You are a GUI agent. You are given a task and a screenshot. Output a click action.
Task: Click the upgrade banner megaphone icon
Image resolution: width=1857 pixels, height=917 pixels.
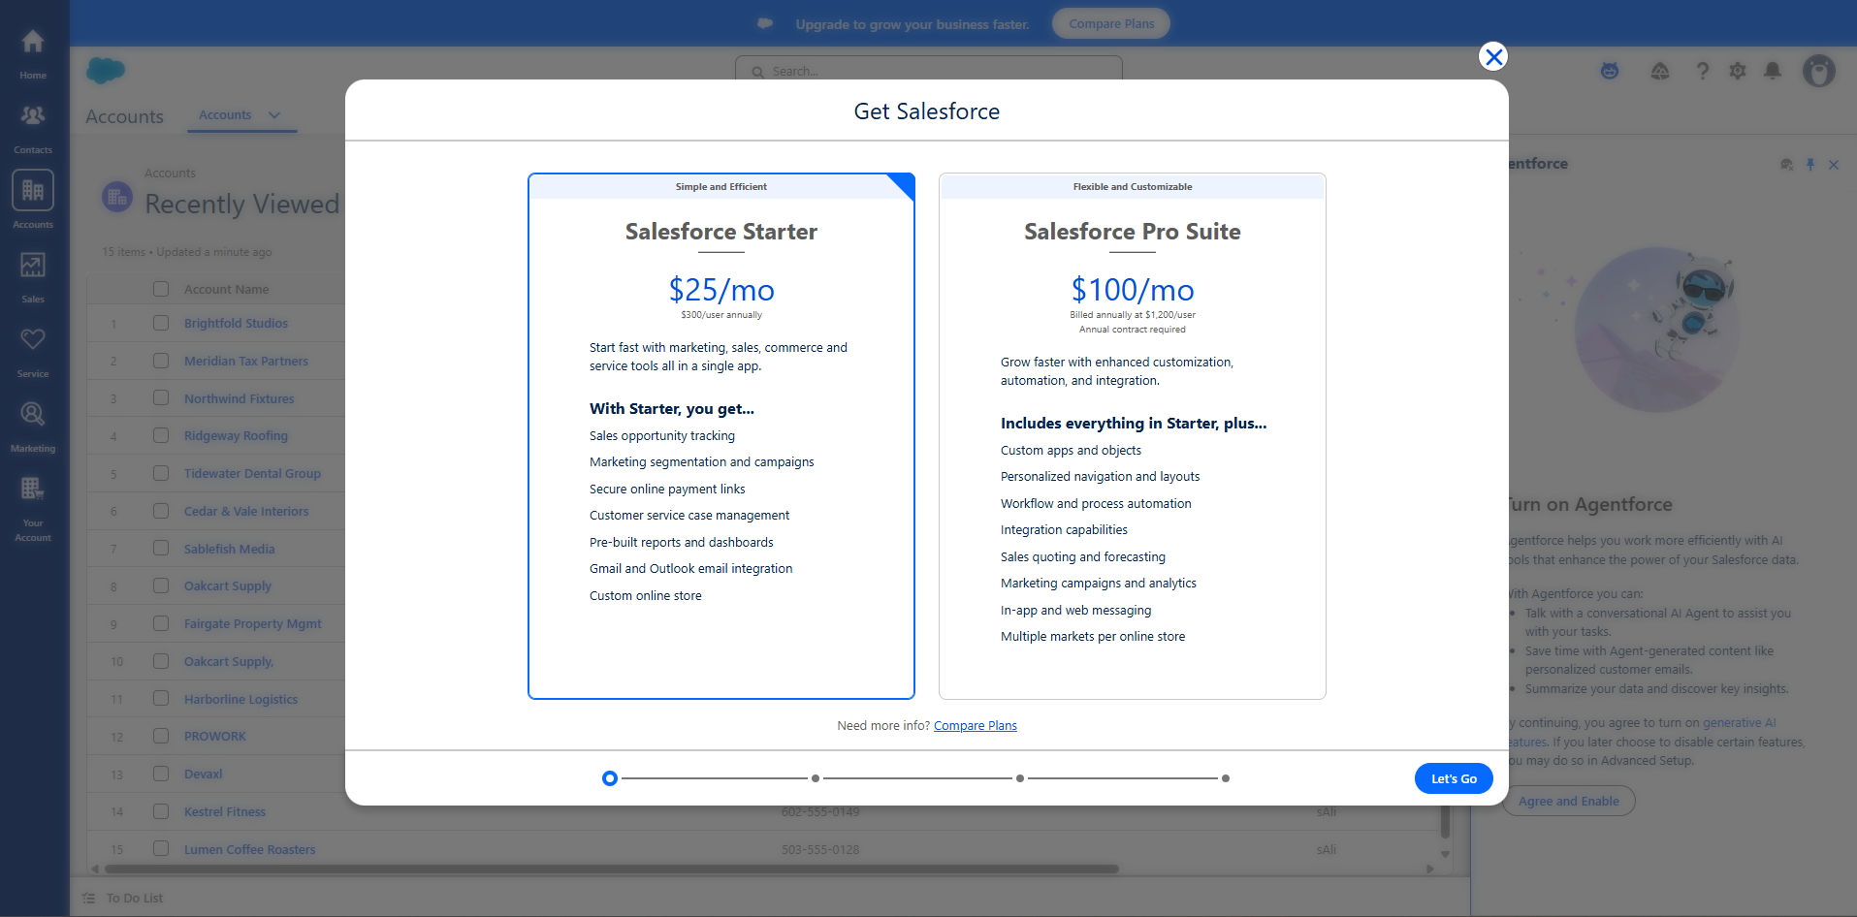click(x=765, y=23)
